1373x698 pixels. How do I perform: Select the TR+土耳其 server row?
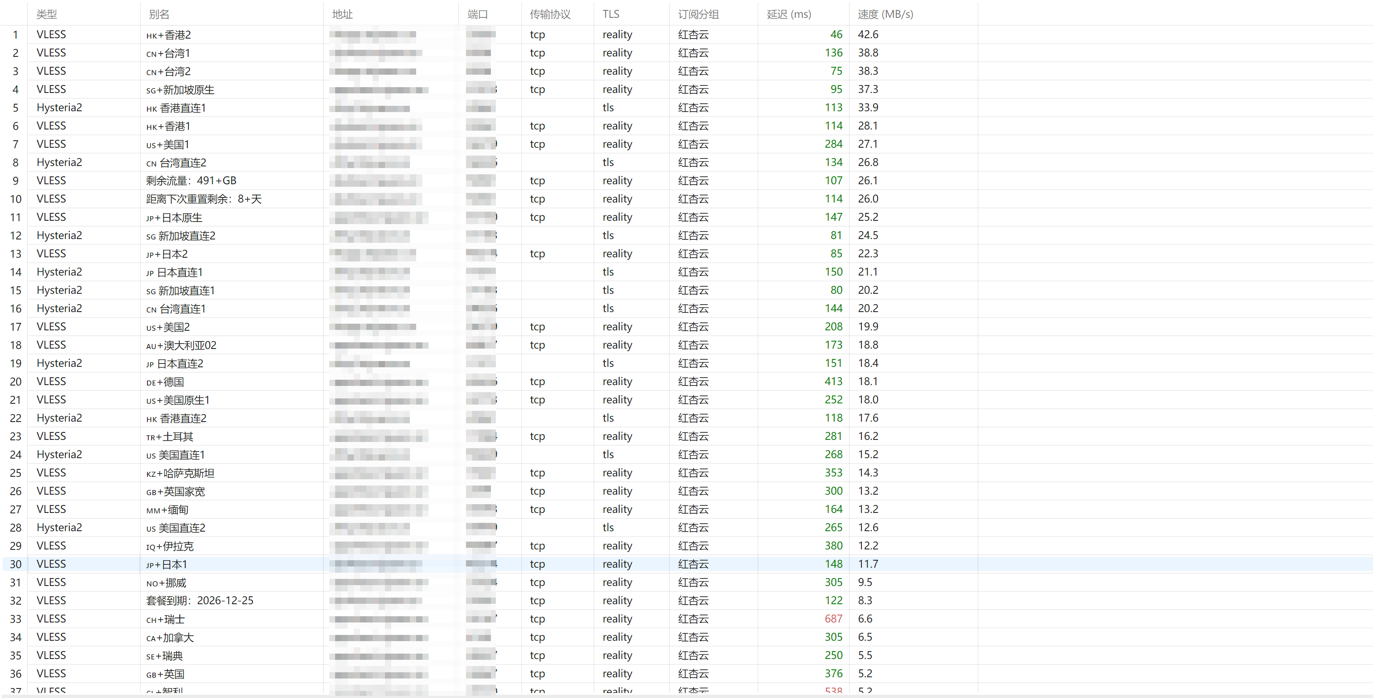[x=686, y=437]
